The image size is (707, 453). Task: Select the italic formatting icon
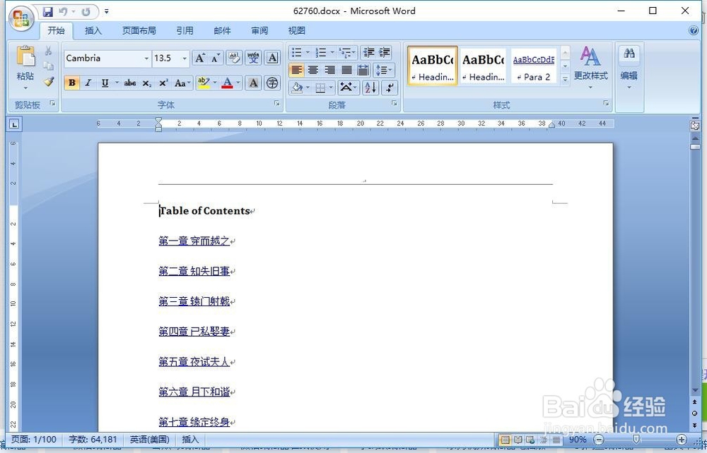pos(88,83)
